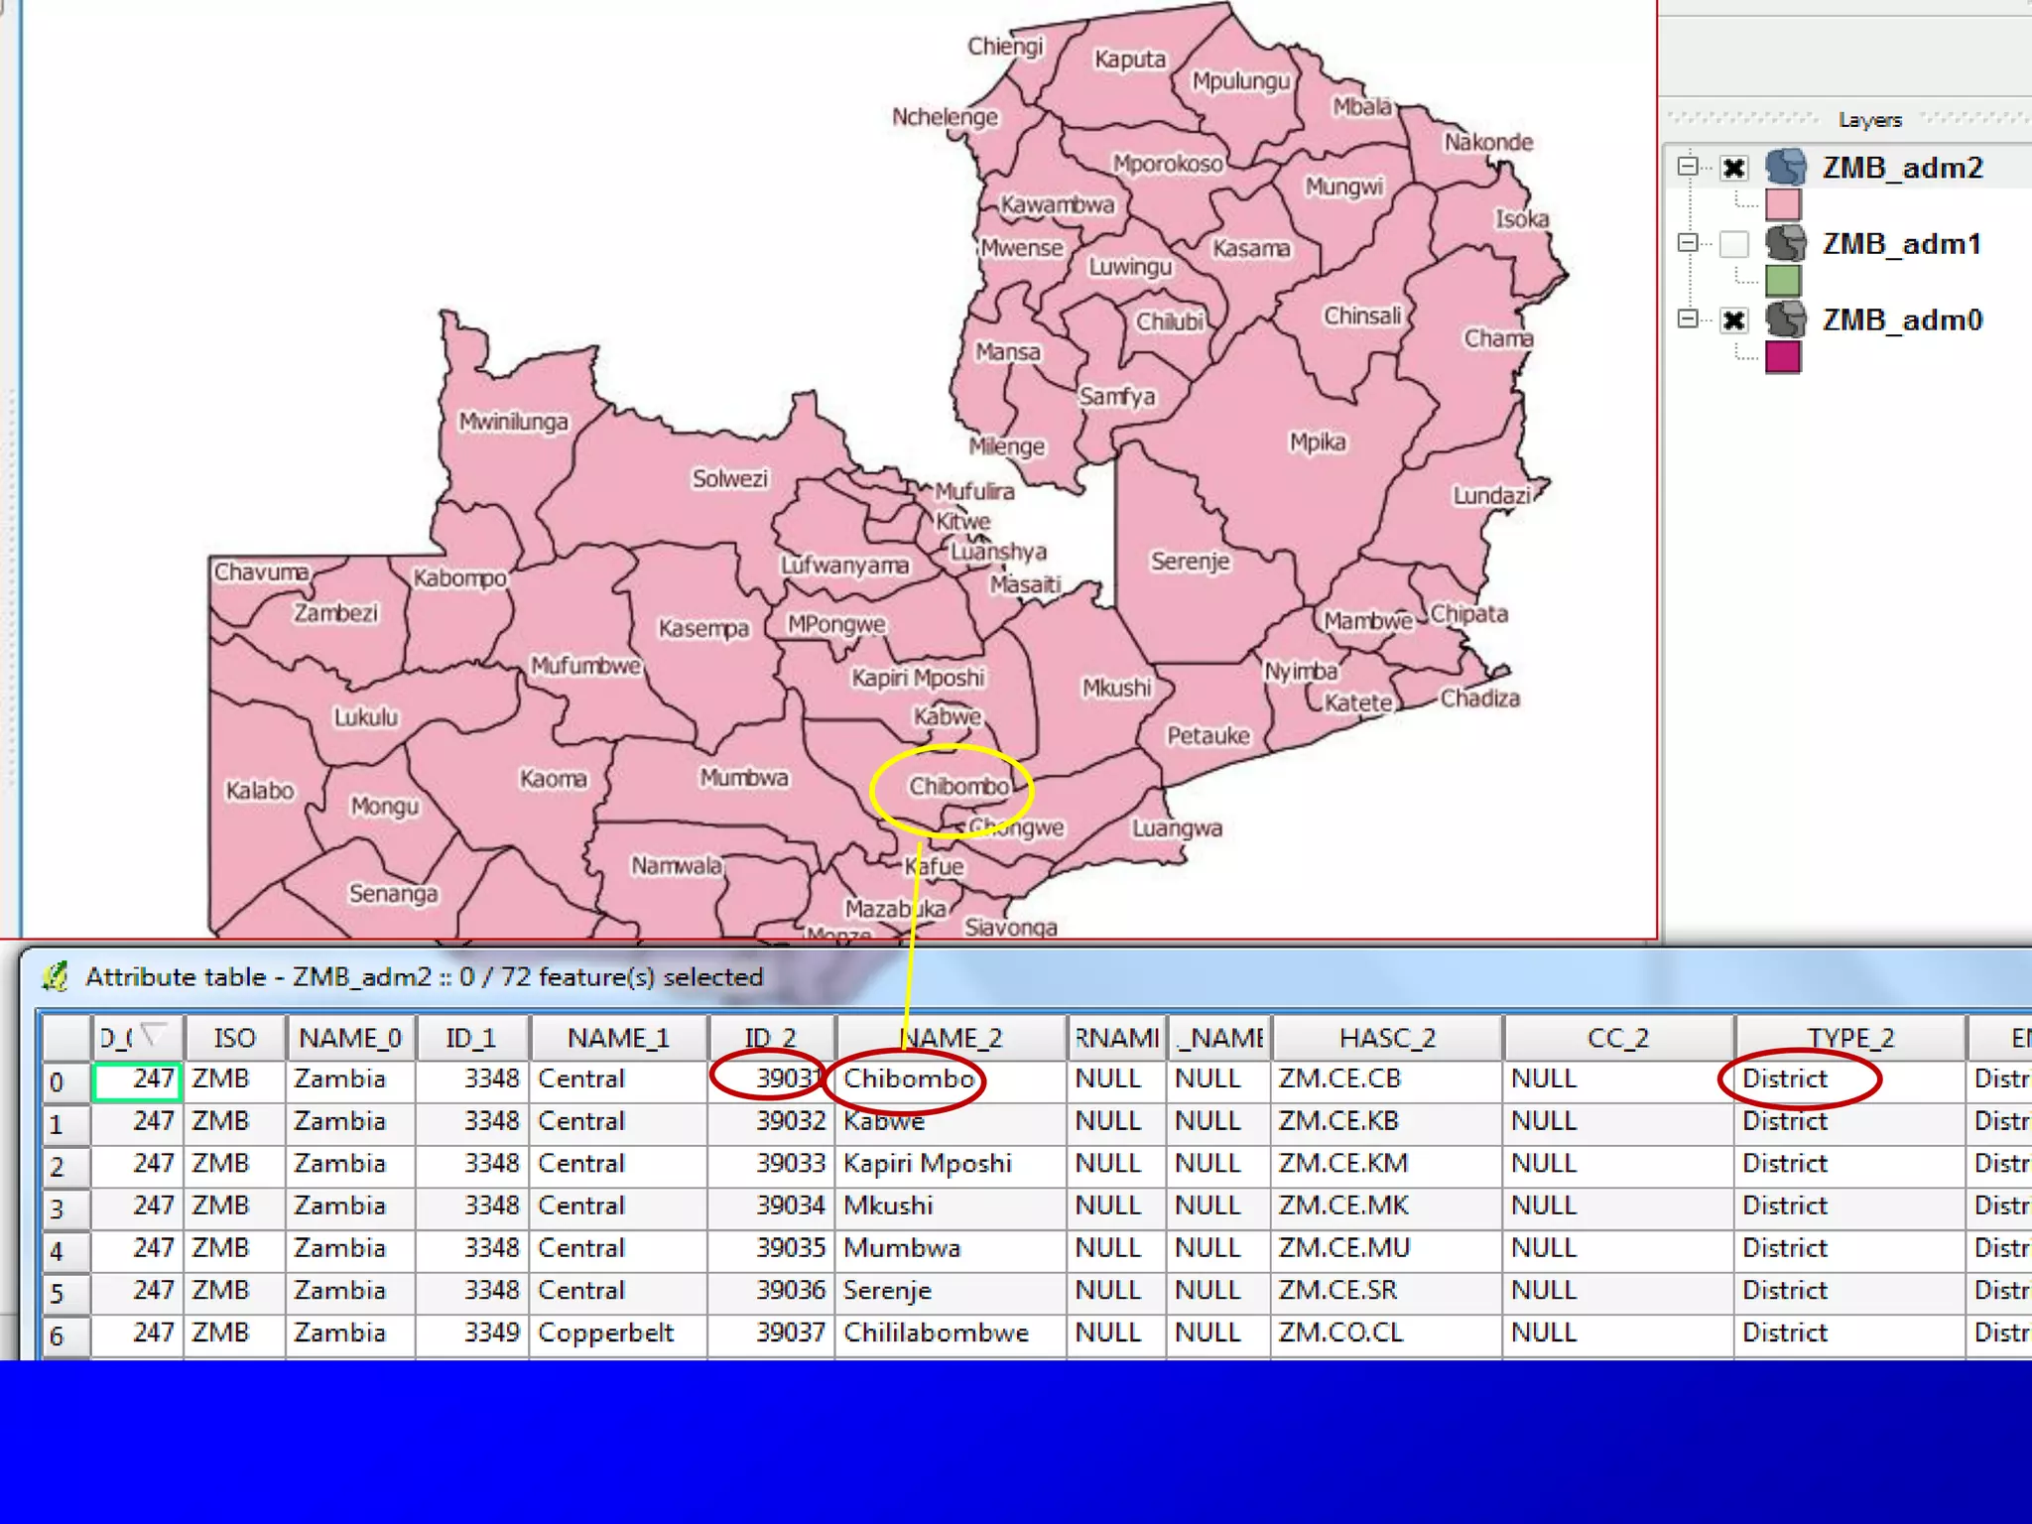Click the ZMB_adm0 vector layer icon
This screenshot has width=2032, height=1524.
1786,319
